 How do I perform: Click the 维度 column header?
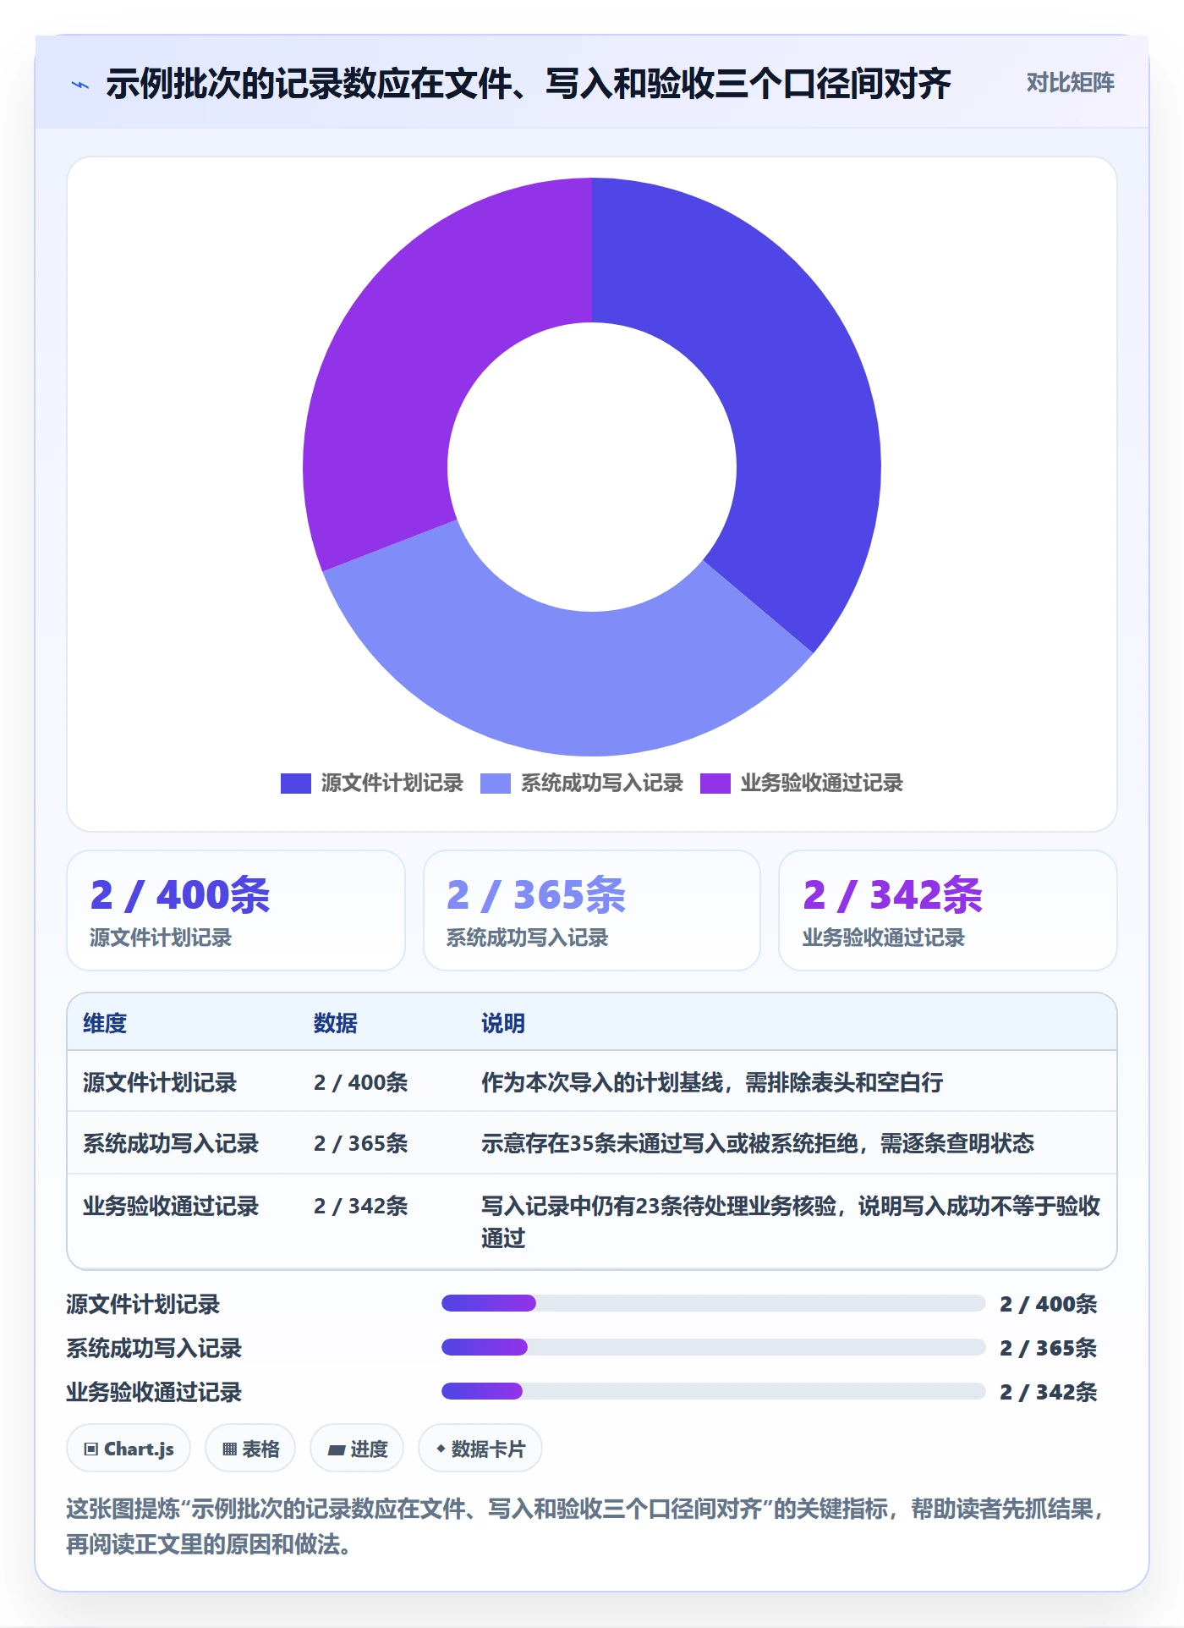coord(105,1023)
